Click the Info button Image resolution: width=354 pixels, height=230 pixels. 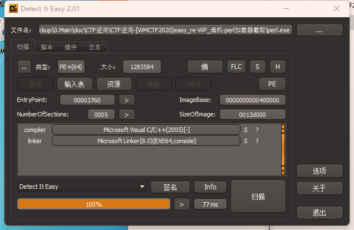tap(210, 187)
